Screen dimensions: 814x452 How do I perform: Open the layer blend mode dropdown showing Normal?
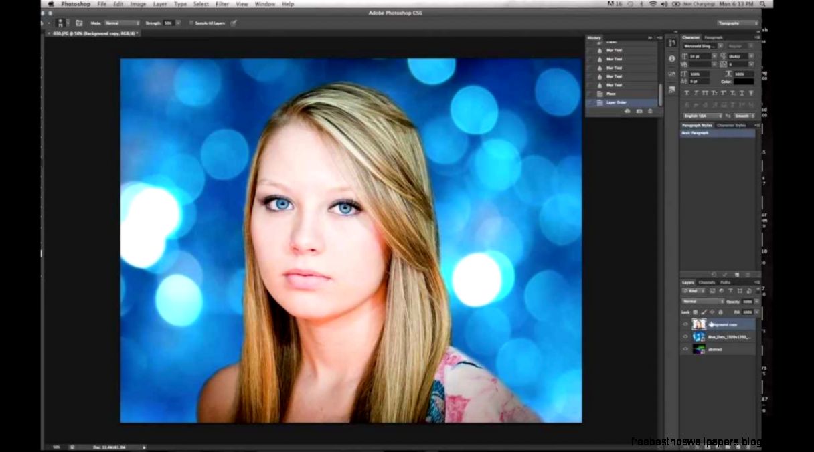[x=700, y=302]
